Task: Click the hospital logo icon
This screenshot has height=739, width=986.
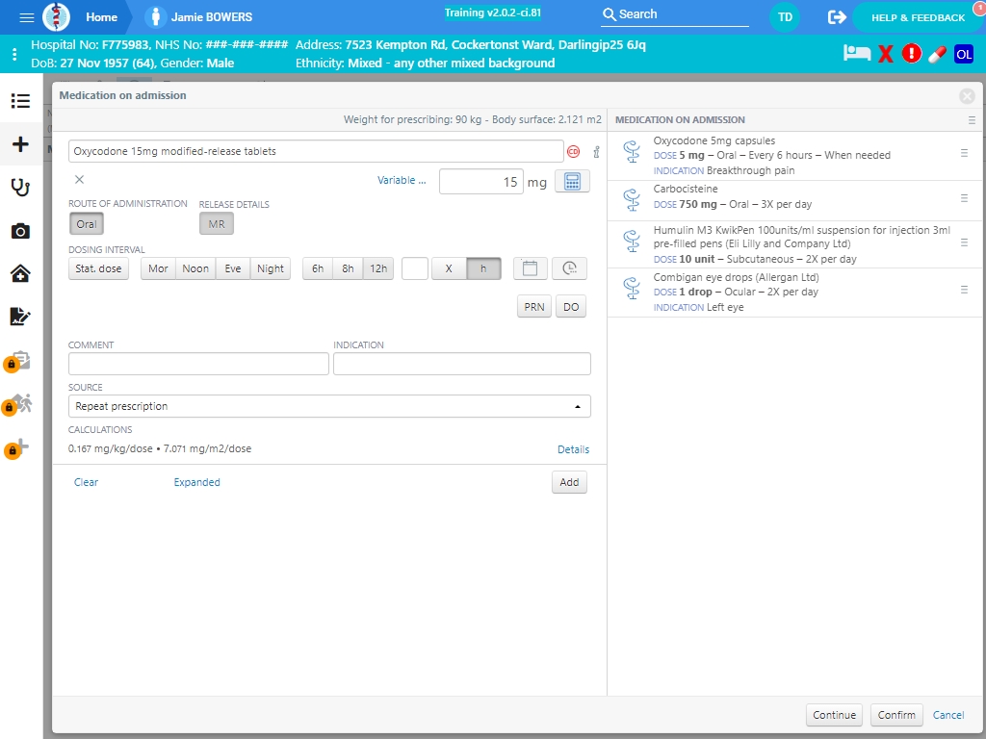Action: click(56, 17)
